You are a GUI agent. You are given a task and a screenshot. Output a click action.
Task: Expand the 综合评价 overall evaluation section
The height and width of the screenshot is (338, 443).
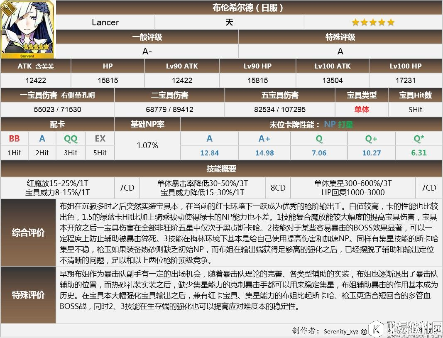click(28, 233)
